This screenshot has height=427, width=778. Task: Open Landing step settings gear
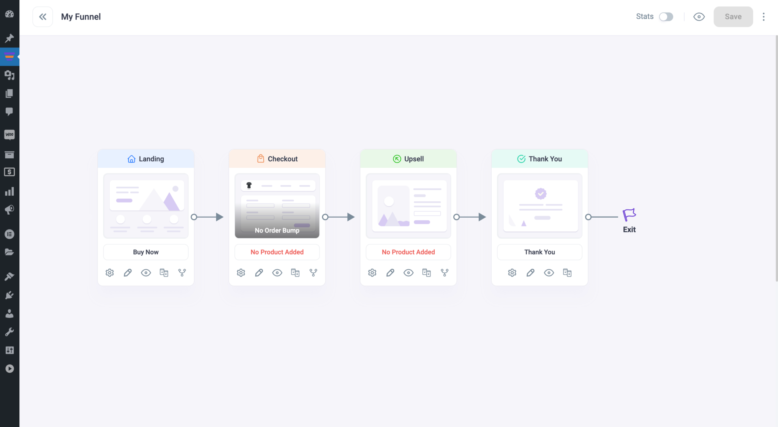point(109,272)
